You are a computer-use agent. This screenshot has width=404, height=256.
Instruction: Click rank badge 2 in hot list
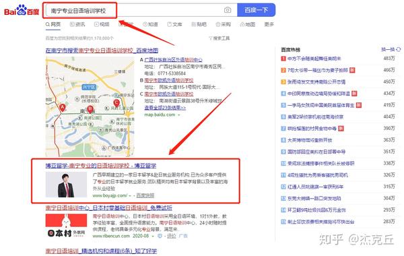pyautogui.click(x=283, y=70)
